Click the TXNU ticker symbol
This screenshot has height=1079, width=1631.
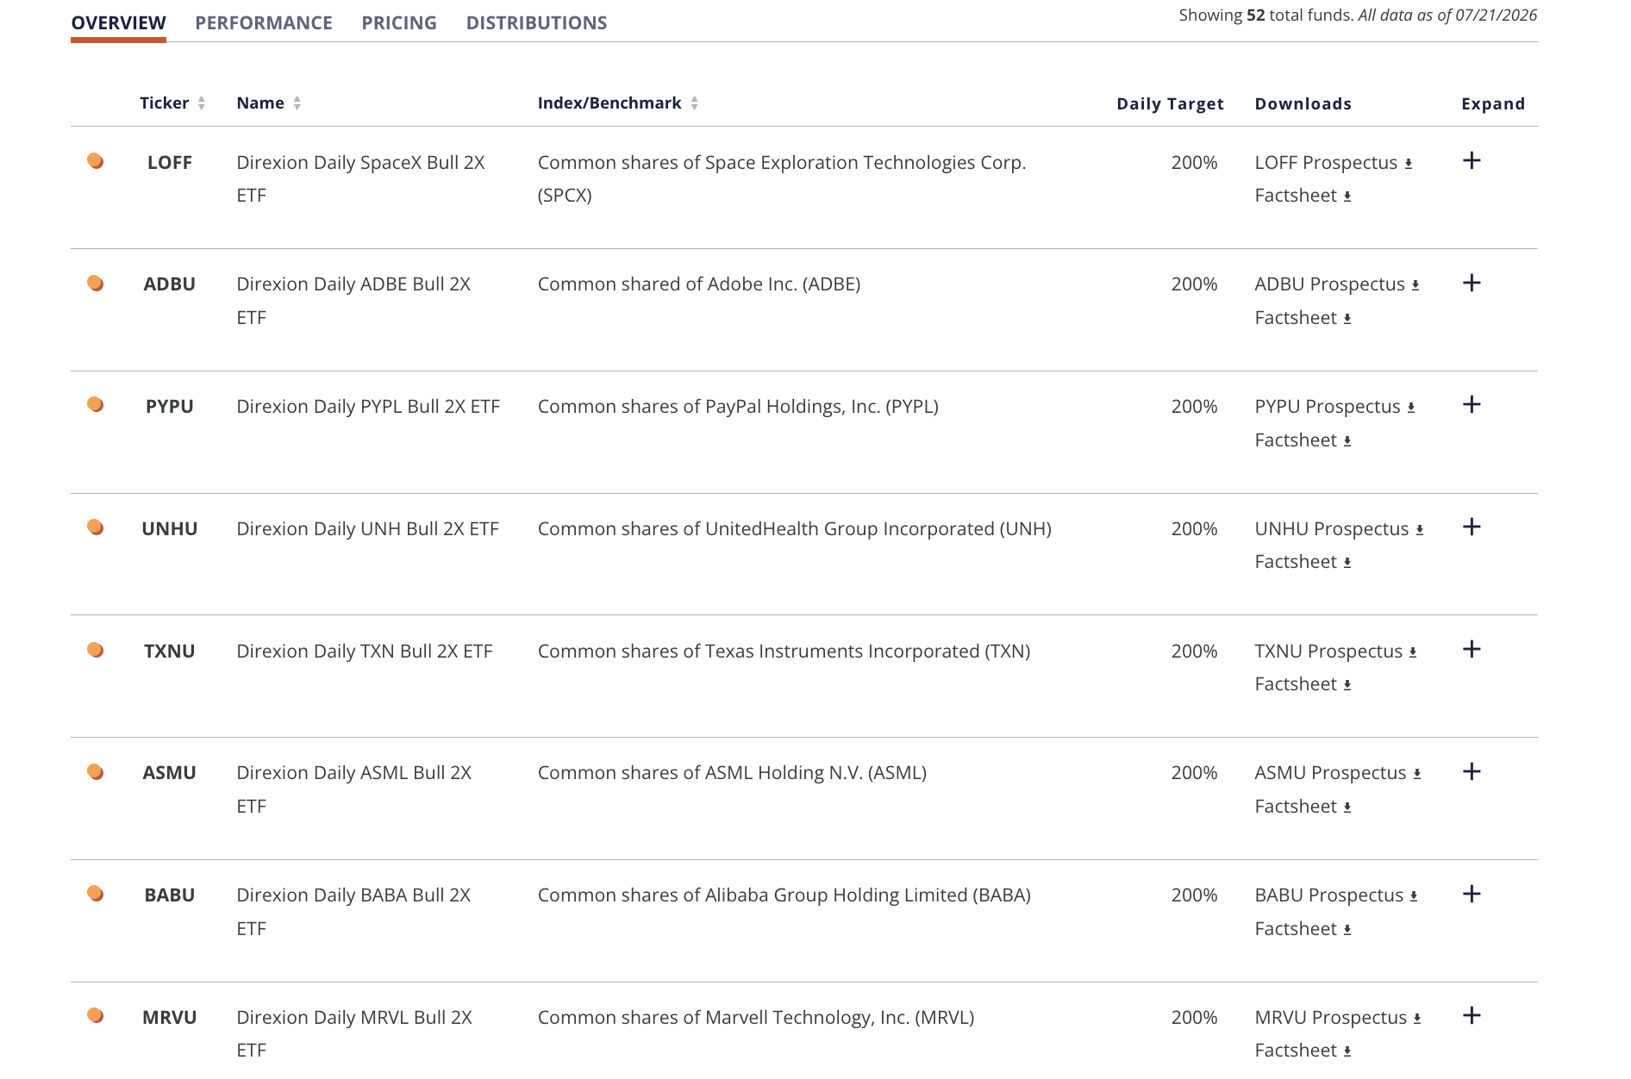(170, 652)
